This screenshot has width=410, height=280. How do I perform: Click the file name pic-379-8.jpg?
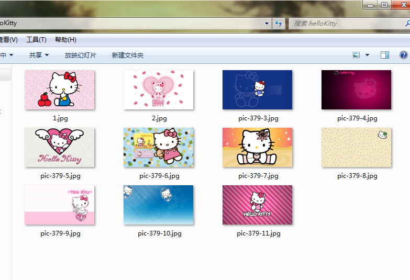pyautogui.click(x=357, y=176)
